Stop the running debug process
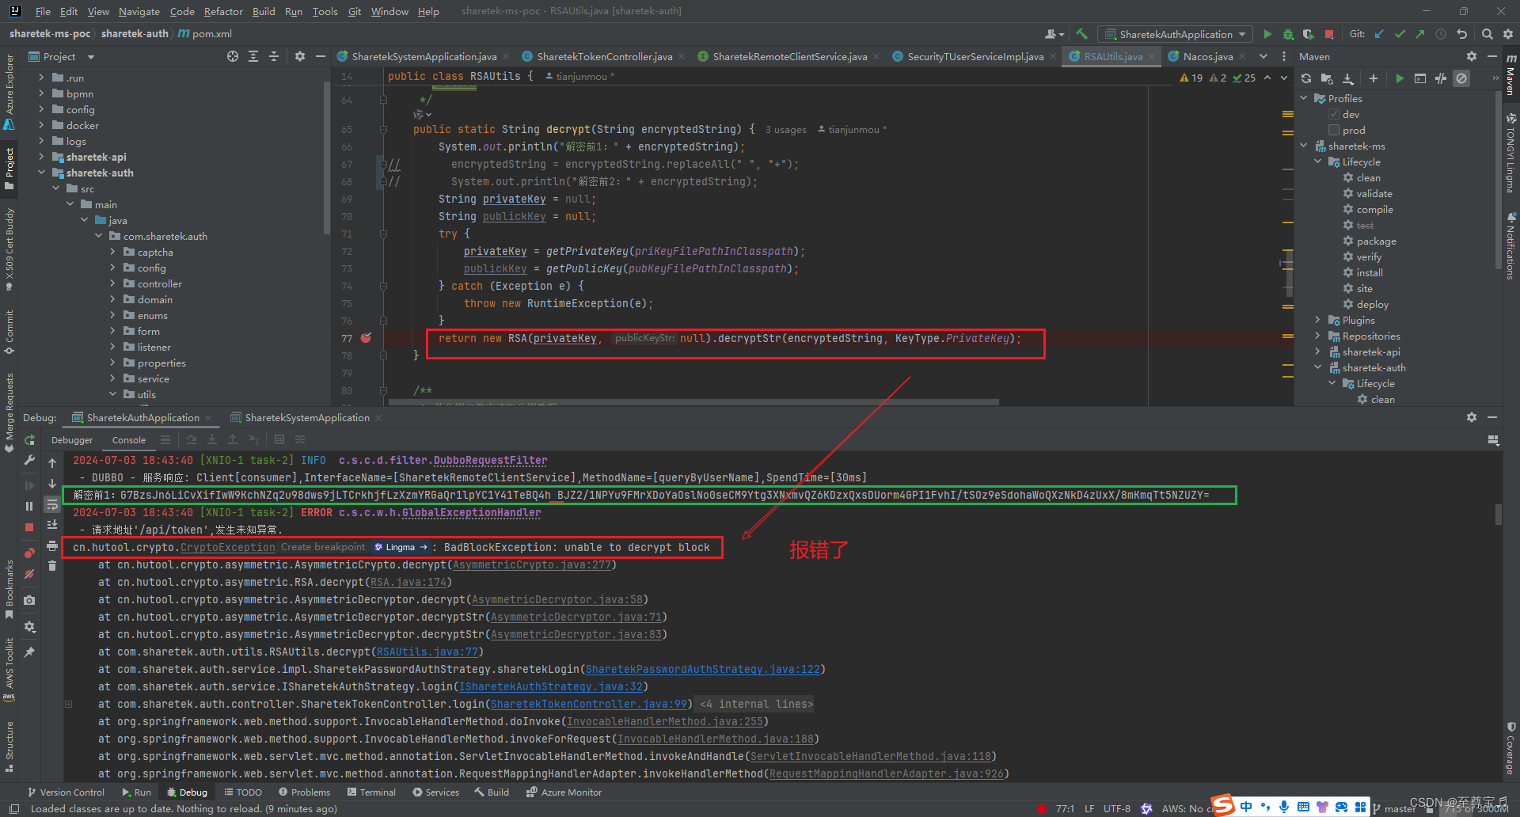This screenshot has width=1520, height=817. click(29, 527)
